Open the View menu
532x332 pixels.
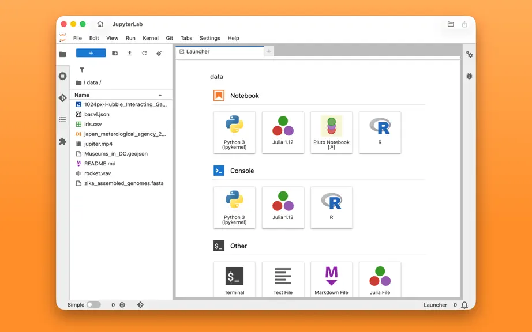tap(112, 38)
